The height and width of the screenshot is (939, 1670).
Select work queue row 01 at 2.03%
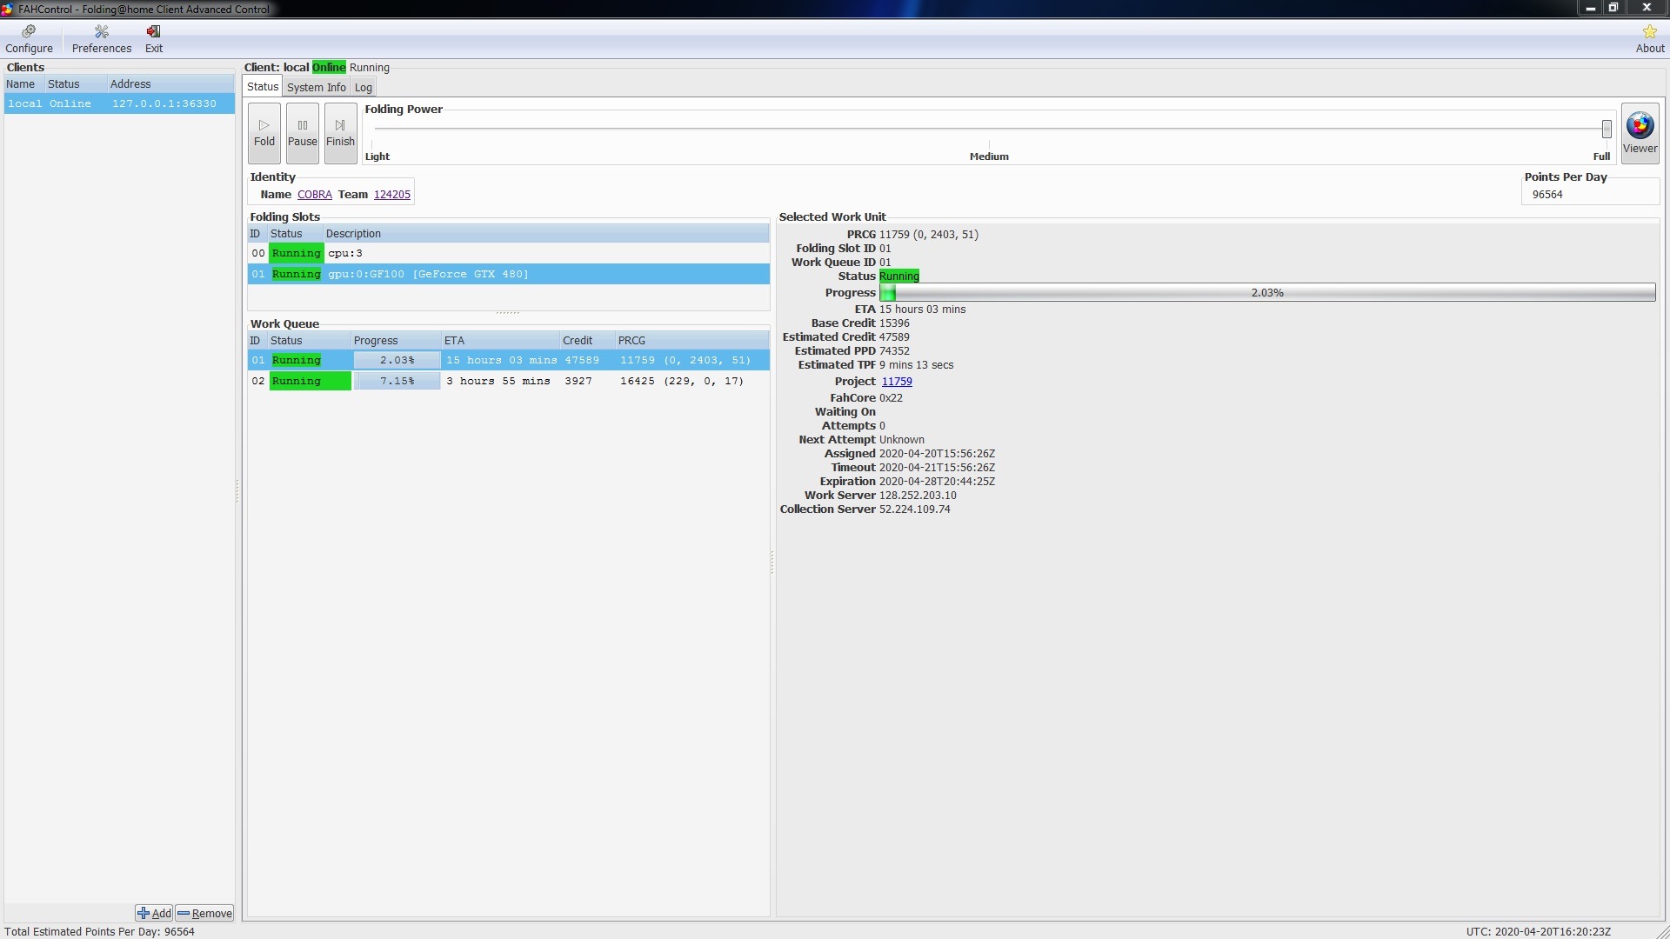[509, 360]
